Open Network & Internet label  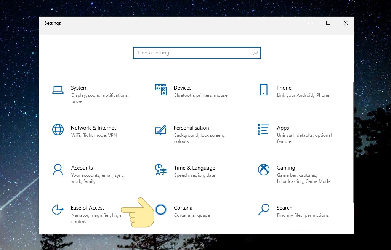pyautogui.click(x=93, y=128)
